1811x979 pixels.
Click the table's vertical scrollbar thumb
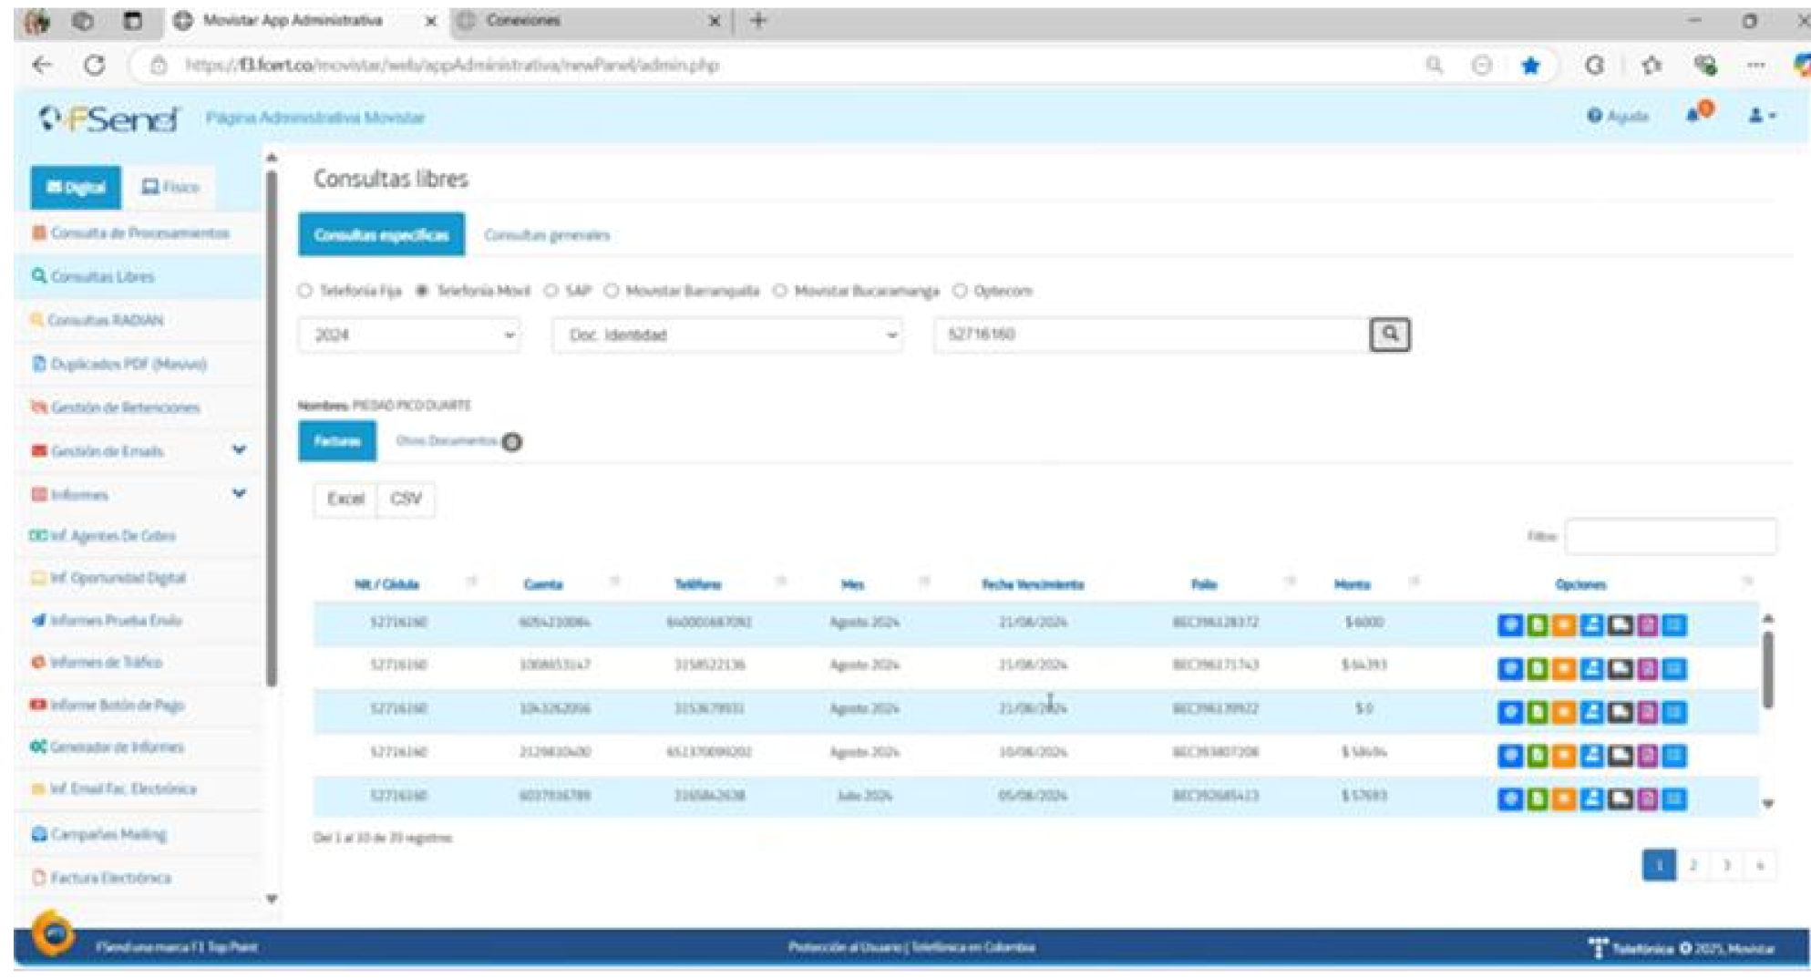[x=1767, y=668]
